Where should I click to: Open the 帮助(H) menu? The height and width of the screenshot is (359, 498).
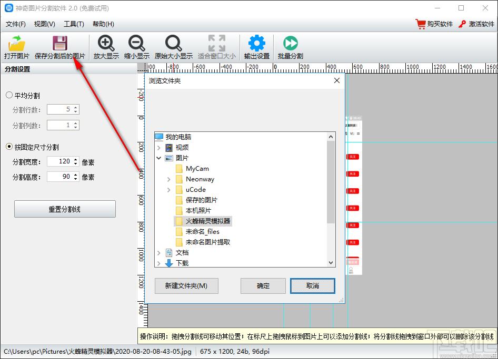[103, 24]
